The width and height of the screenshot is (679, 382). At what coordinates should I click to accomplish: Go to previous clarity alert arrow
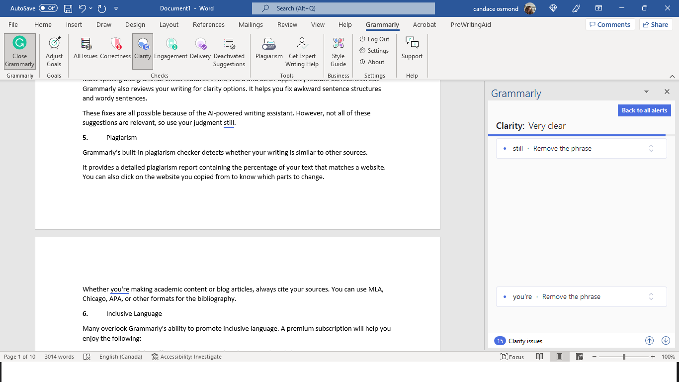pos(649,341)
